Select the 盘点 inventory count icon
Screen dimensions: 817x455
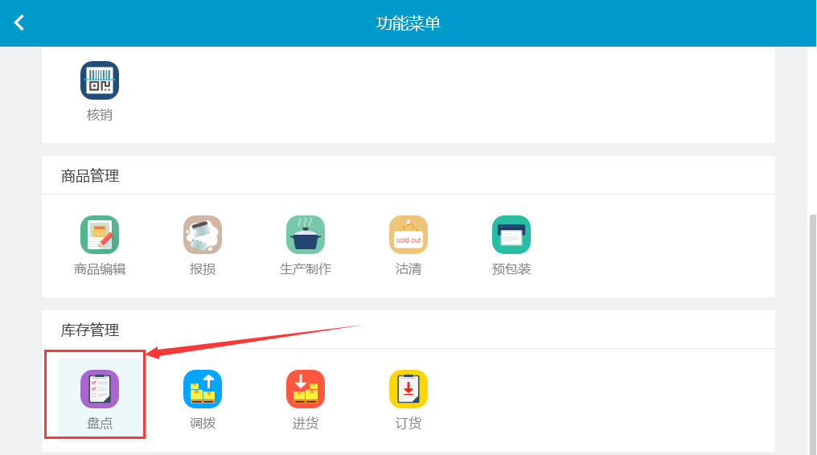pyautogui.click(x=100, y=389)
